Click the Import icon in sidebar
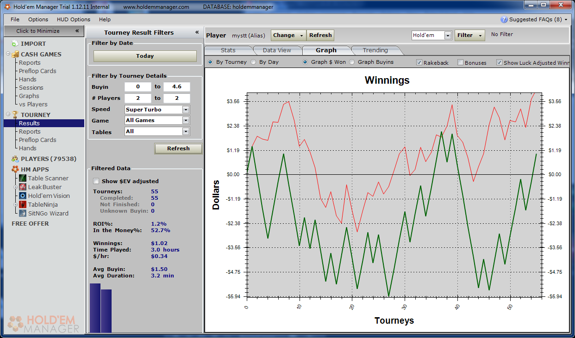This screenshot has height=338, width=575. [x=15, y=44]
